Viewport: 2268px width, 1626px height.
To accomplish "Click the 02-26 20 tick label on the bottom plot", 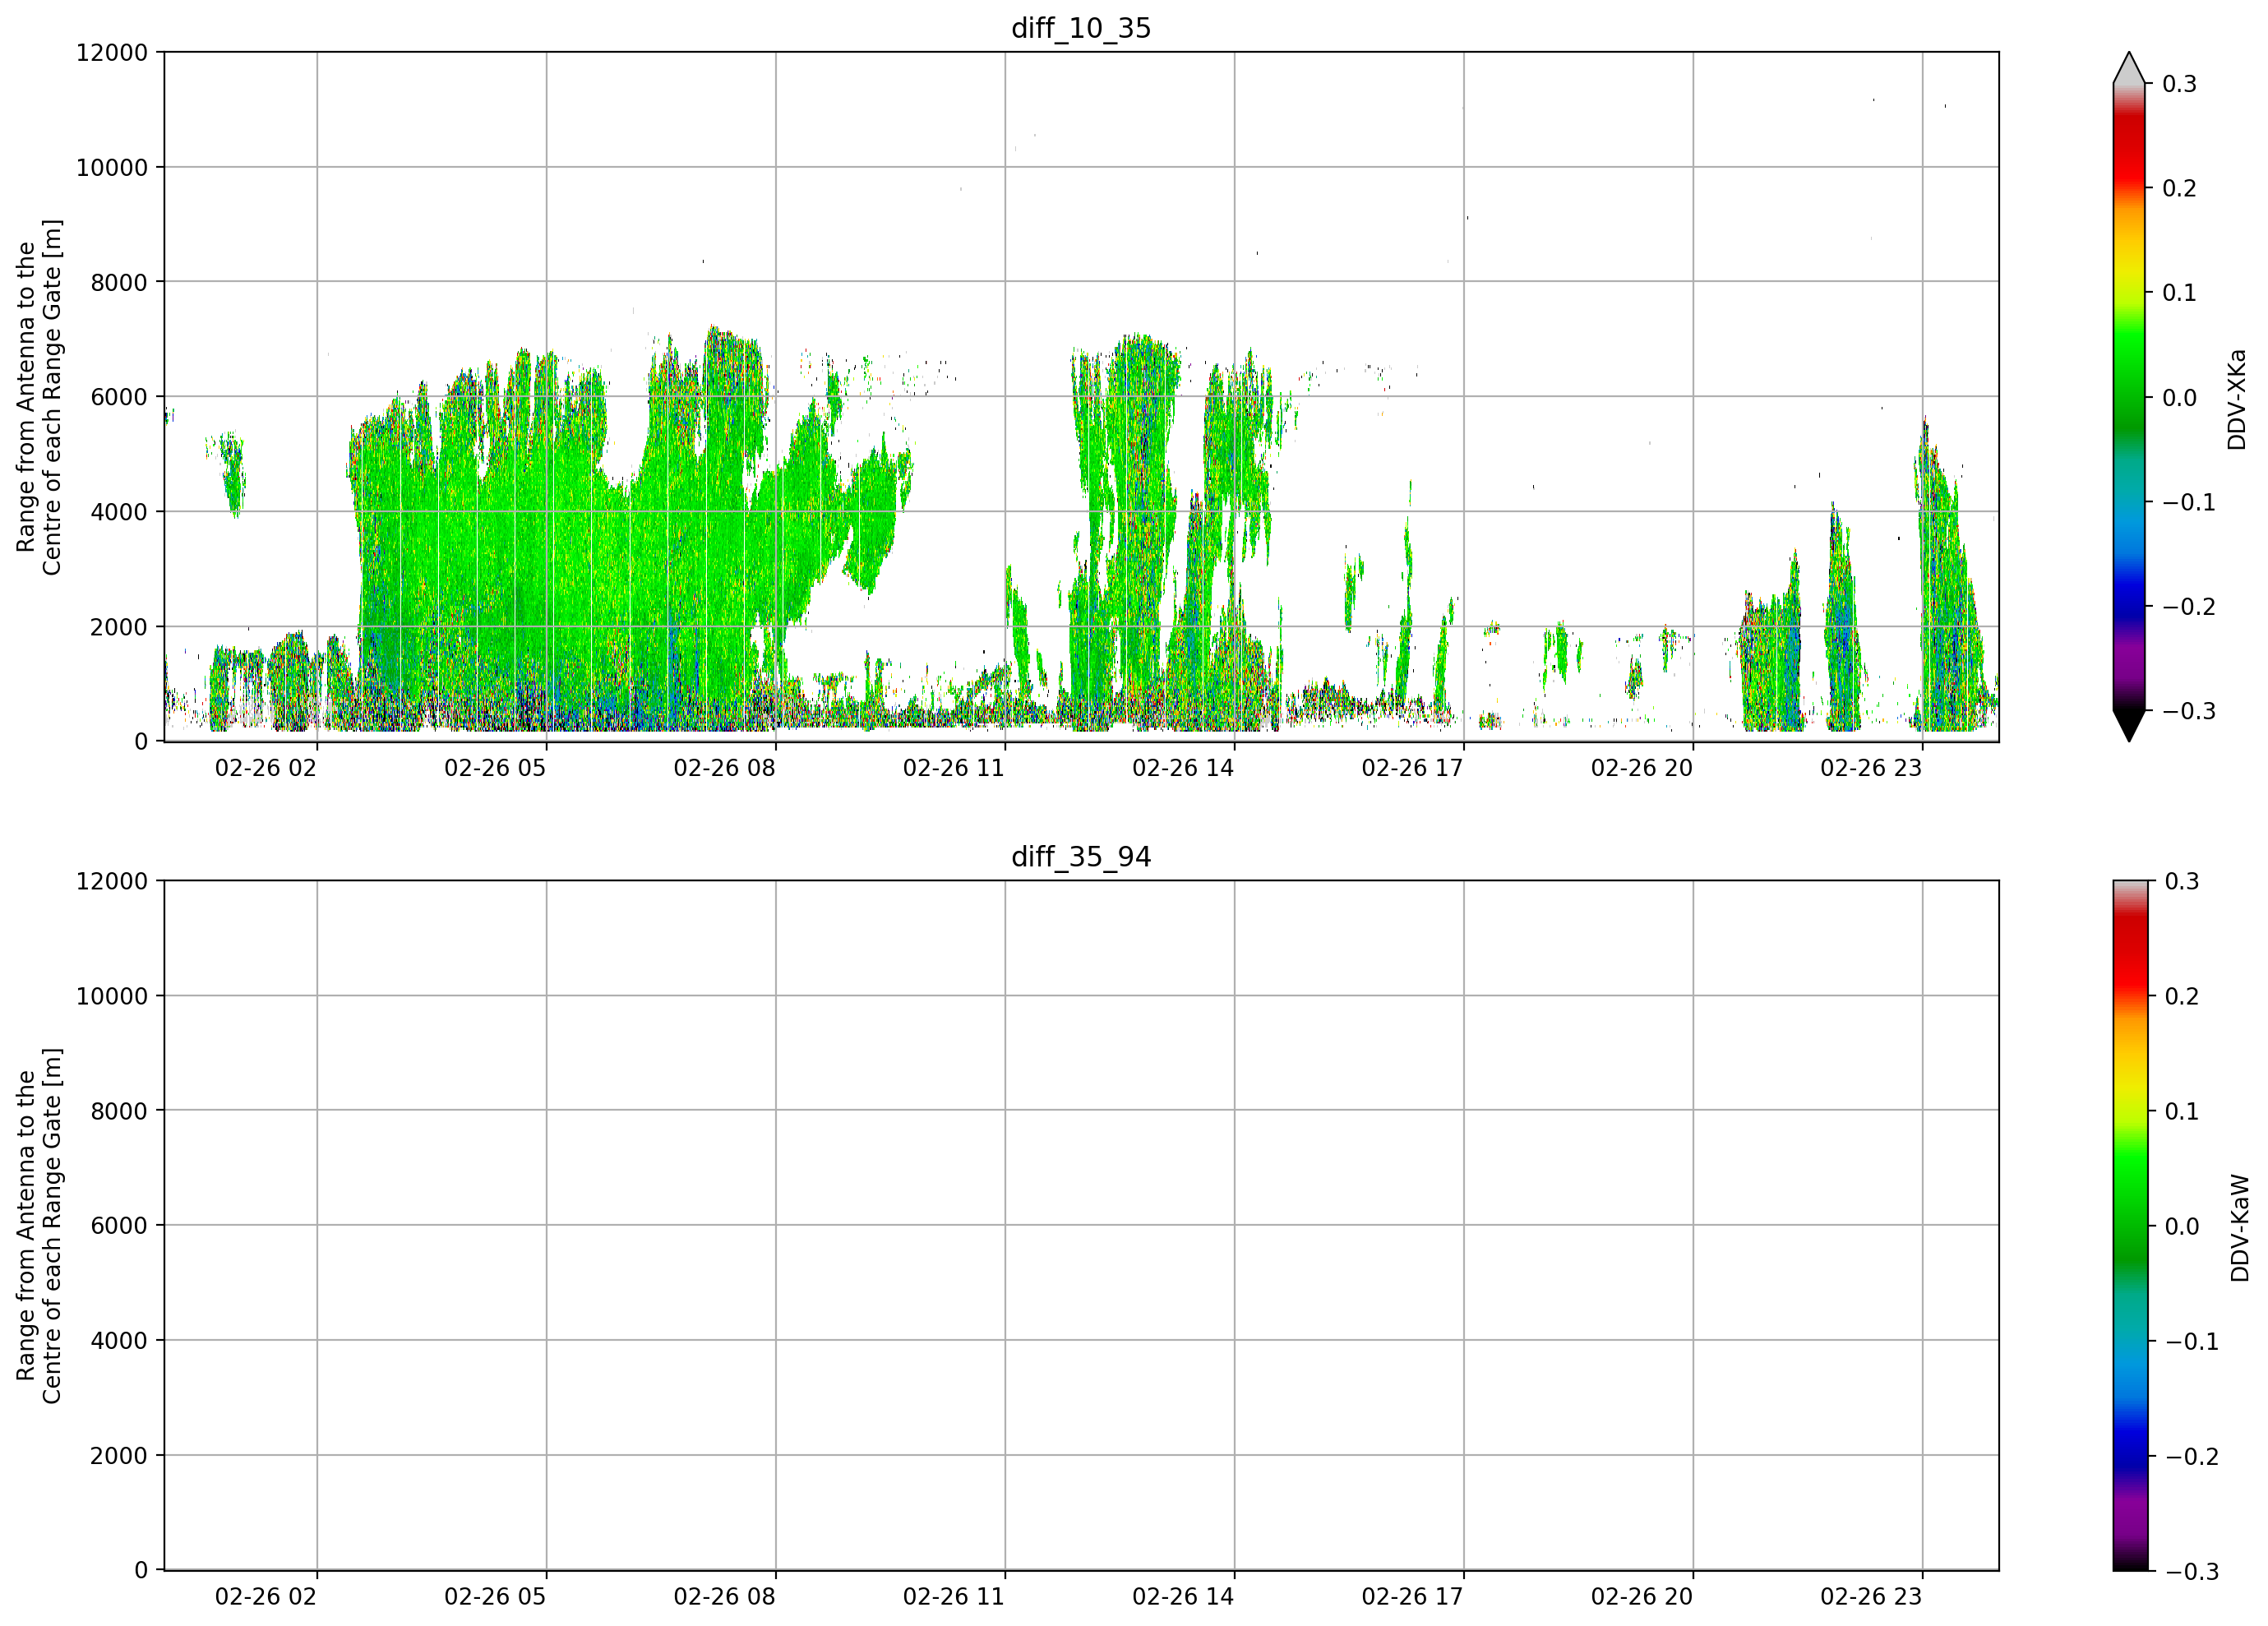I will 1641,1597.
